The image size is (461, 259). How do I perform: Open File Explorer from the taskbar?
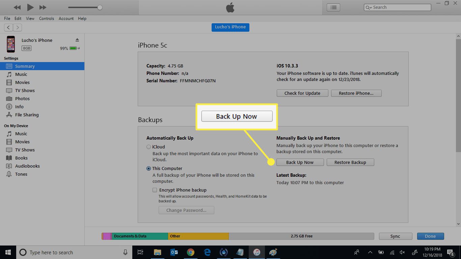(157, 252)
